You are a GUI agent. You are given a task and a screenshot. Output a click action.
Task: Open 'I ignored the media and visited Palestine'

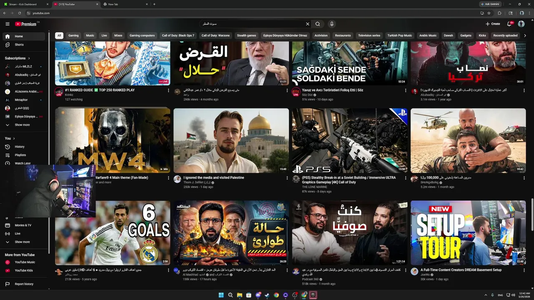click(214, 177)
